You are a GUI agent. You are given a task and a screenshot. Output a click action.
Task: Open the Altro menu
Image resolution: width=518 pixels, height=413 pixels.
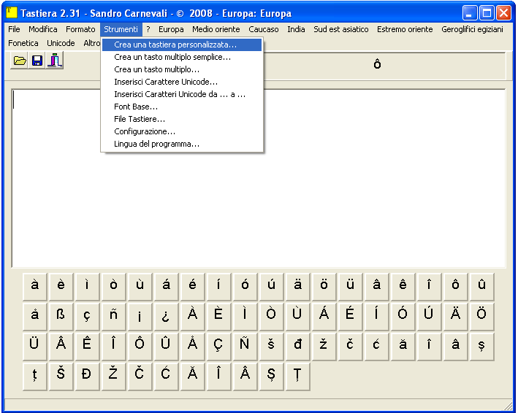pyautogui.click(x=91, y=43)
